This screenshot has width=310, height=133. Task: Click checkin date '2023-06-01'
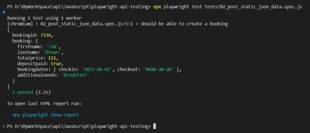(97, 69)
